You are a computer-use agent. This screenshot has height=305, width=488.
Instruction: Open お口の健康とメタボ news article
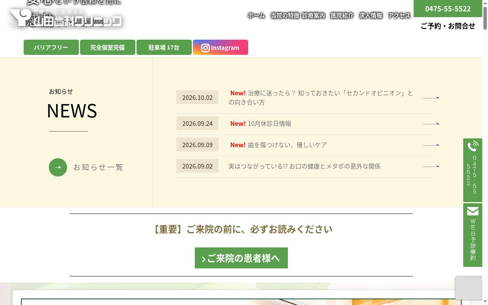305,166
